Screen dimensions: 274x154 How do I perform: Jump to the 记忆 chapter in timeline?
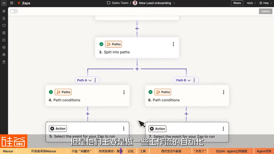coord(131,151)
